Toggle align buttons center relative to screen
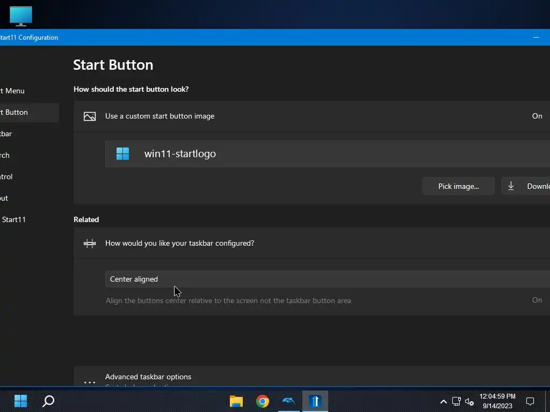The image size is (550, 412). [537, 300]
